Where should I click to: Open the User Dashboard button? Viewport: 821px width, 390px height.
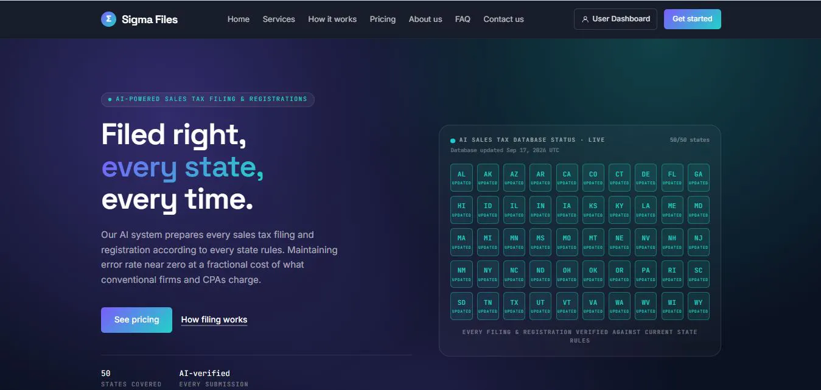point(615,19)
